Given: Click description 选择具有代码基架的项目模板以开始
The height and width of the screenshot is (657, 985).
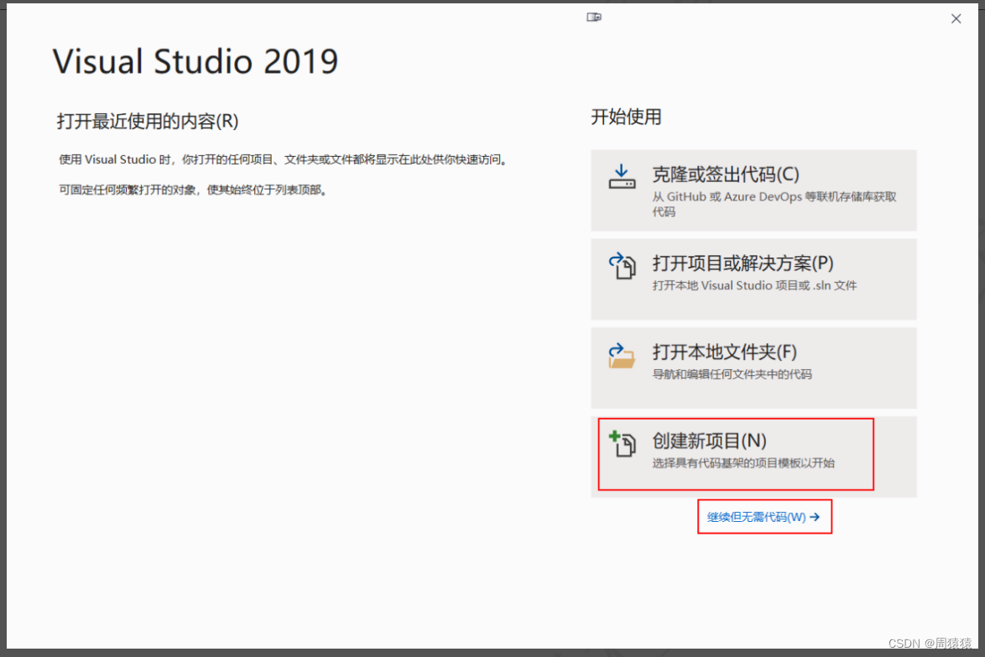Looking at the screenshot, I should tap(743, 463).
